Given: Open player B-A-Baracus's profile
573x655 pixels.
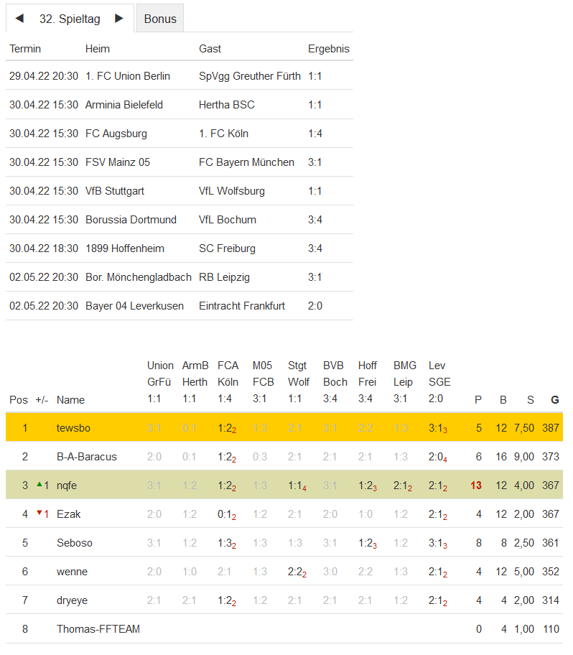Looking at the screenshot, I should coord(86,457).
